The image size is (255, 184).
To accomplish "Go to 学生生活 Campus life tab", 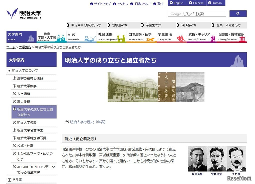I will (171, 37).
